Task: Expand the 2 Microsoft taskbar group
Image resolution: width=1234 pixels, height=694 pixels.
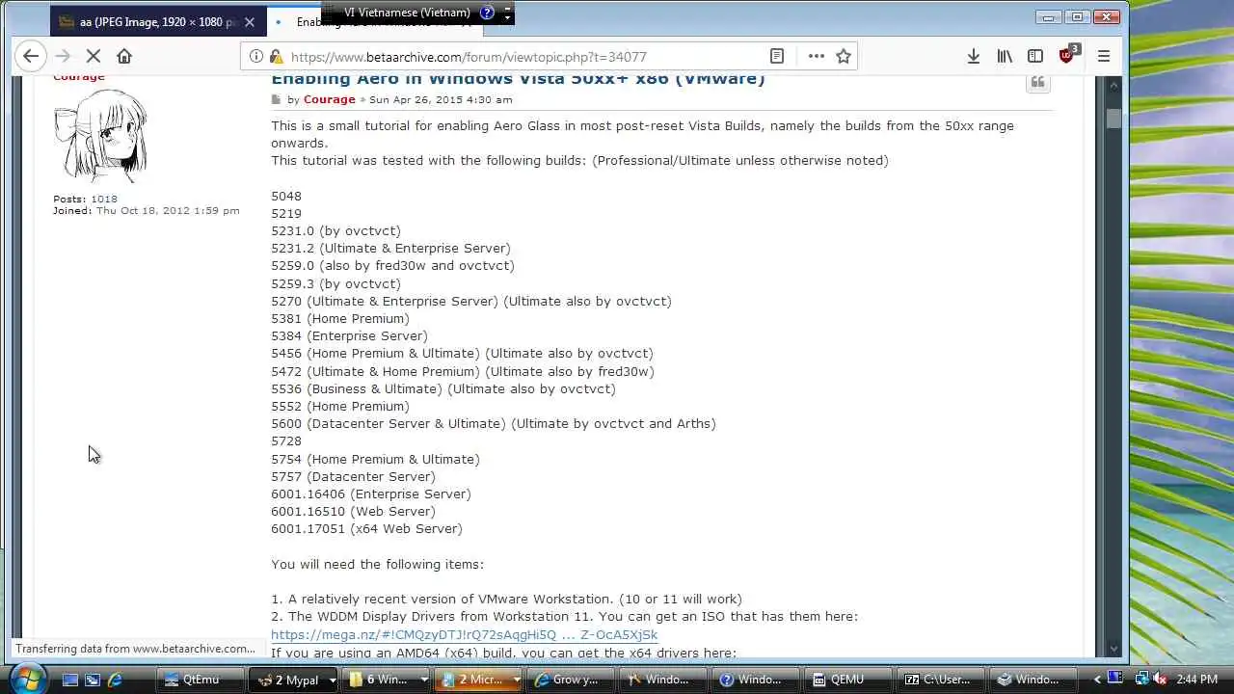Action: [x=517, y=680]
